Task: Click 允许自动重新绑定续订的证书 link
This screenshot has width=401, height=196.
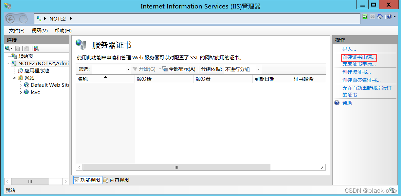Action: tap(367, 91)
